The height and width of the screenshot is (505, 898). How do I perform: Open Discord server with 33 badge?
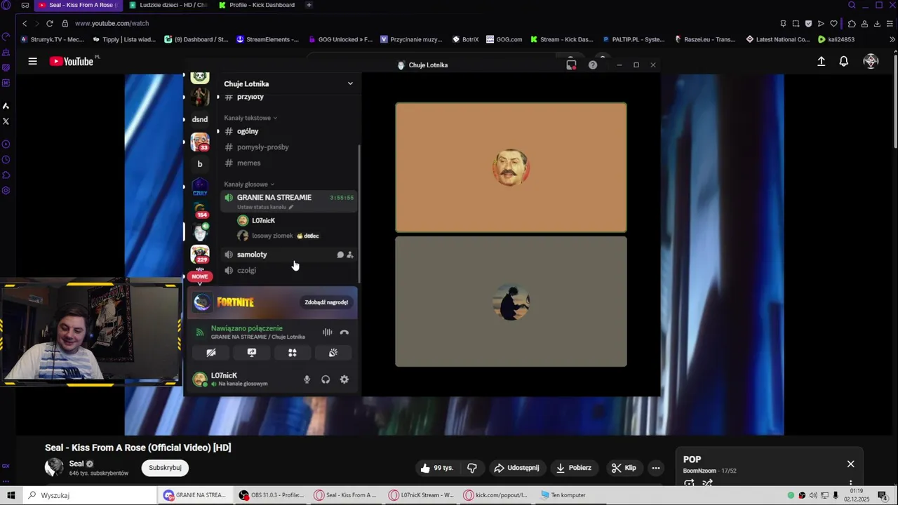tap(200, 142)
